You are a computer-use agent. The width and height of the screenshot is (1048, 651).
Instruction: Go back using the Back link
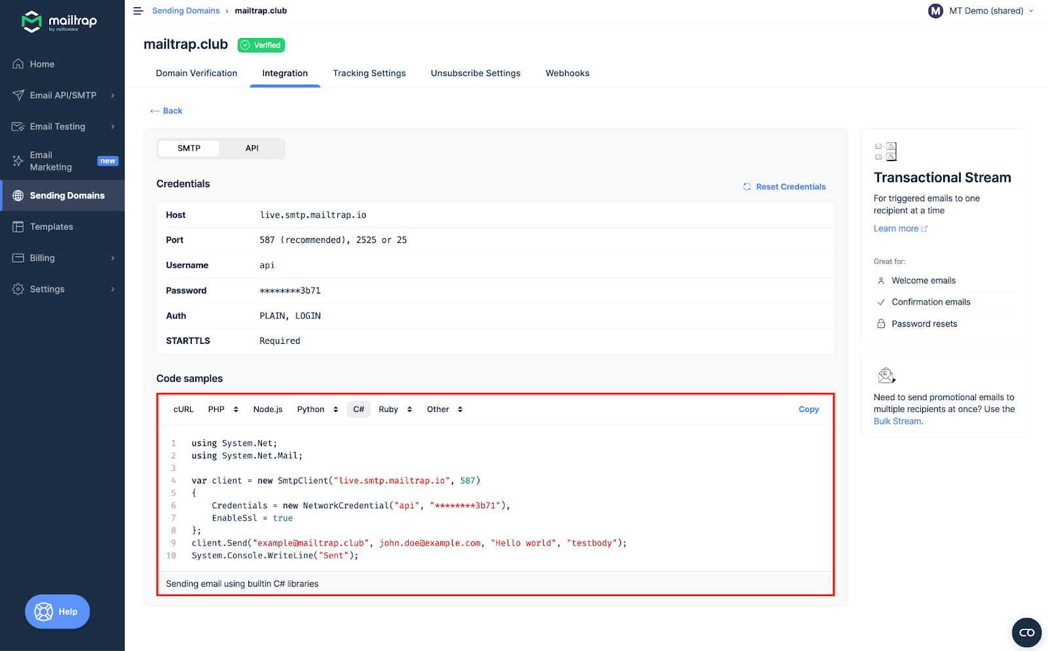[x=166, y=111]
